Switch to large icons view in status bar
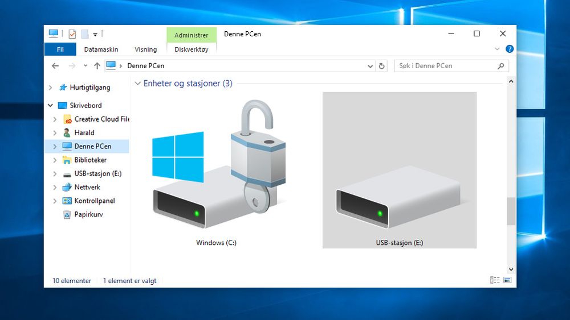 (x=507, y=280)
